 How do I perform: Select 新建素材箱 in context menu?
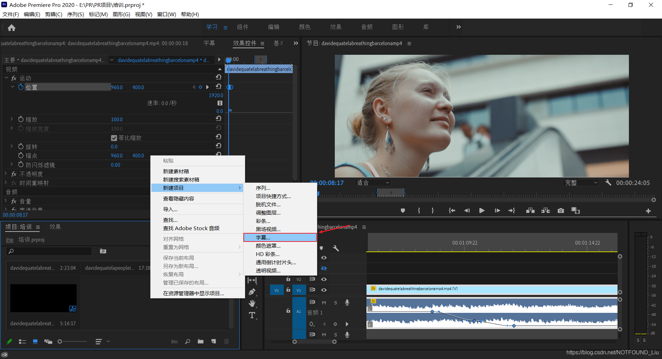tap(198, 171)
